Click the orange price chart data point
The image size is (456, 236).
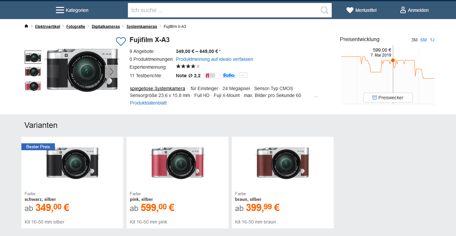click(393, 60)
